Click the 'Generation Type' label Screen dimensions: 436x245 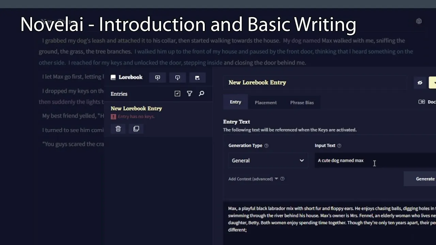[x=245, y=146]
